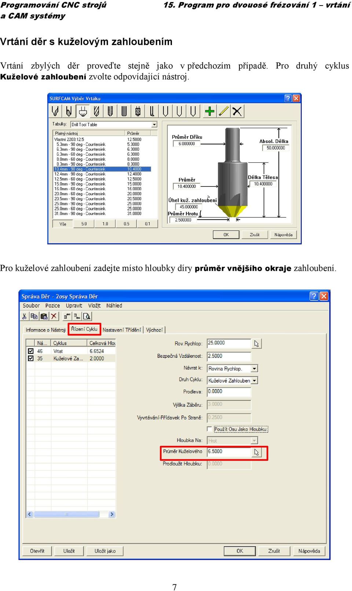The image size is (352, 591).
Task: Click the Prodleva 0.0000 input field
Action: (229, 392)
